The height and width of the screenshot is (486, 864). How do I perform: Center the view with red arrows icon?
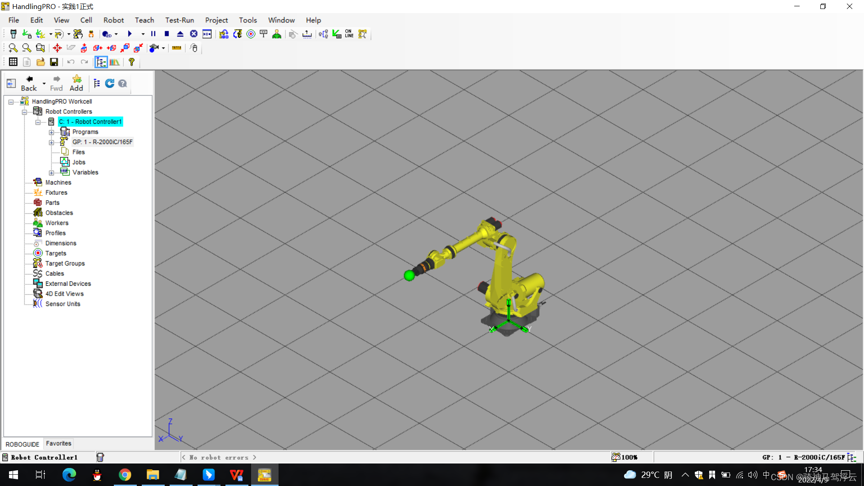57,48
